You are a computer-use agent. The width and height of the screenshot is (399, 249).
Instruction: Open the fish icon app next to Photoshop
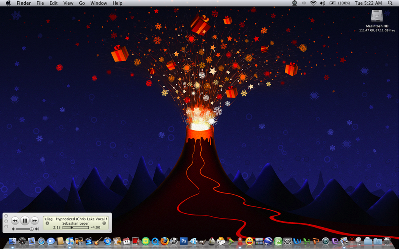click(x=193, y=241)
